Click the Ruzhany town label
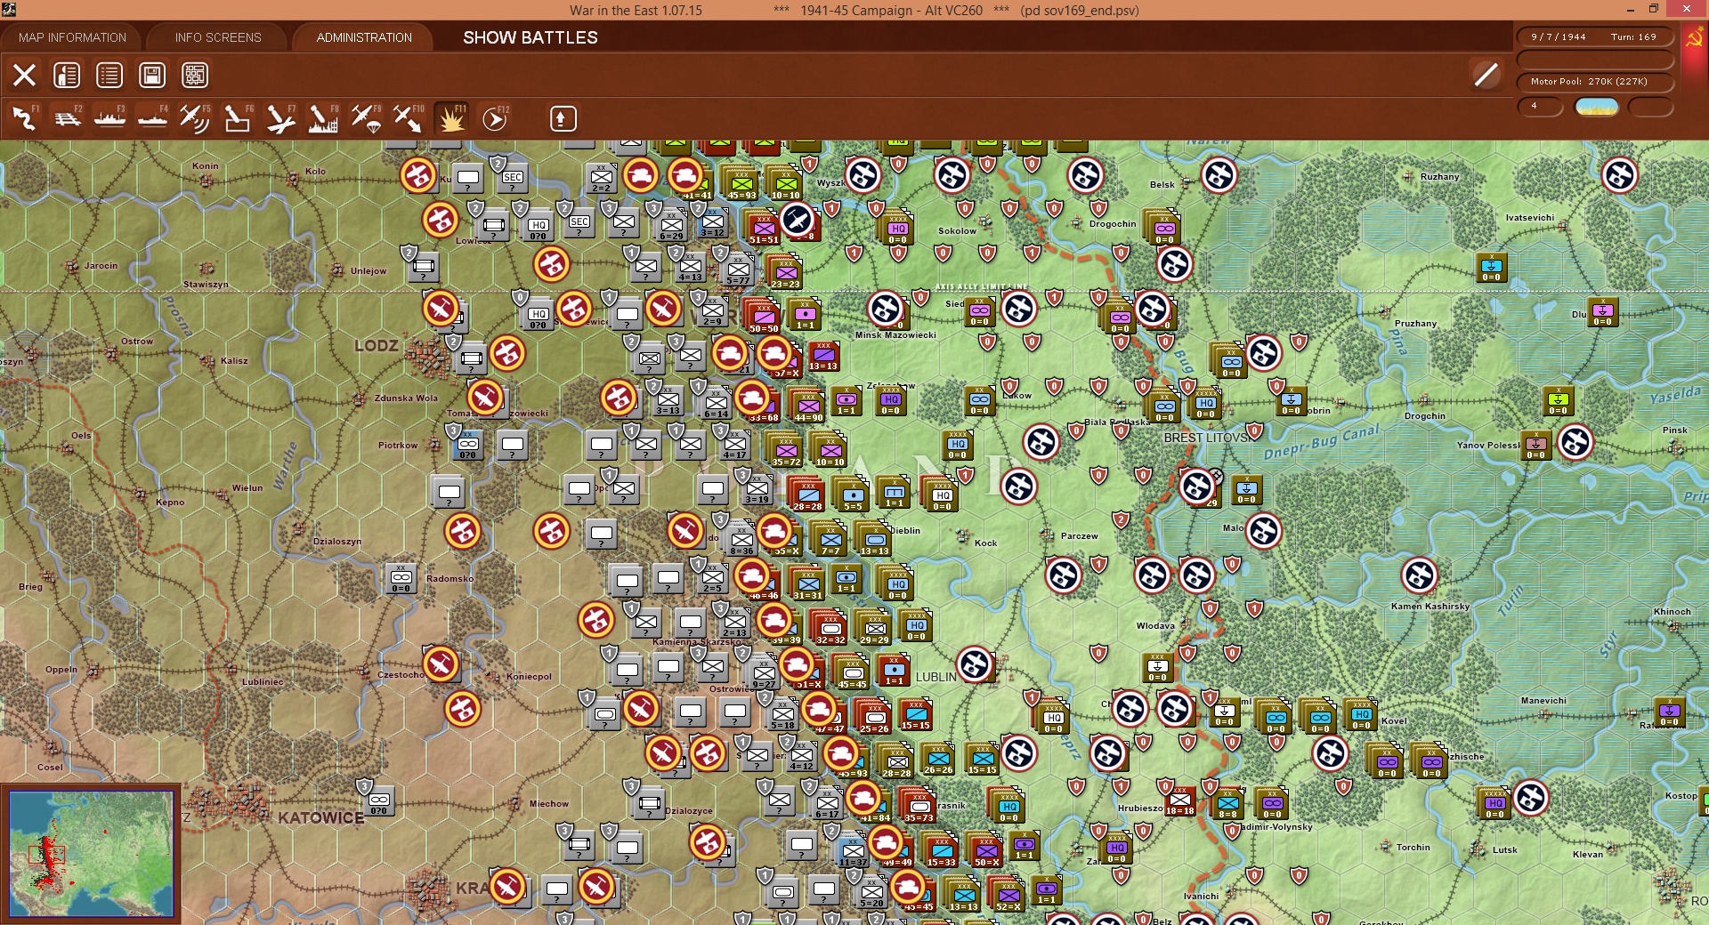The image size is (1709, 925). 1440,177
